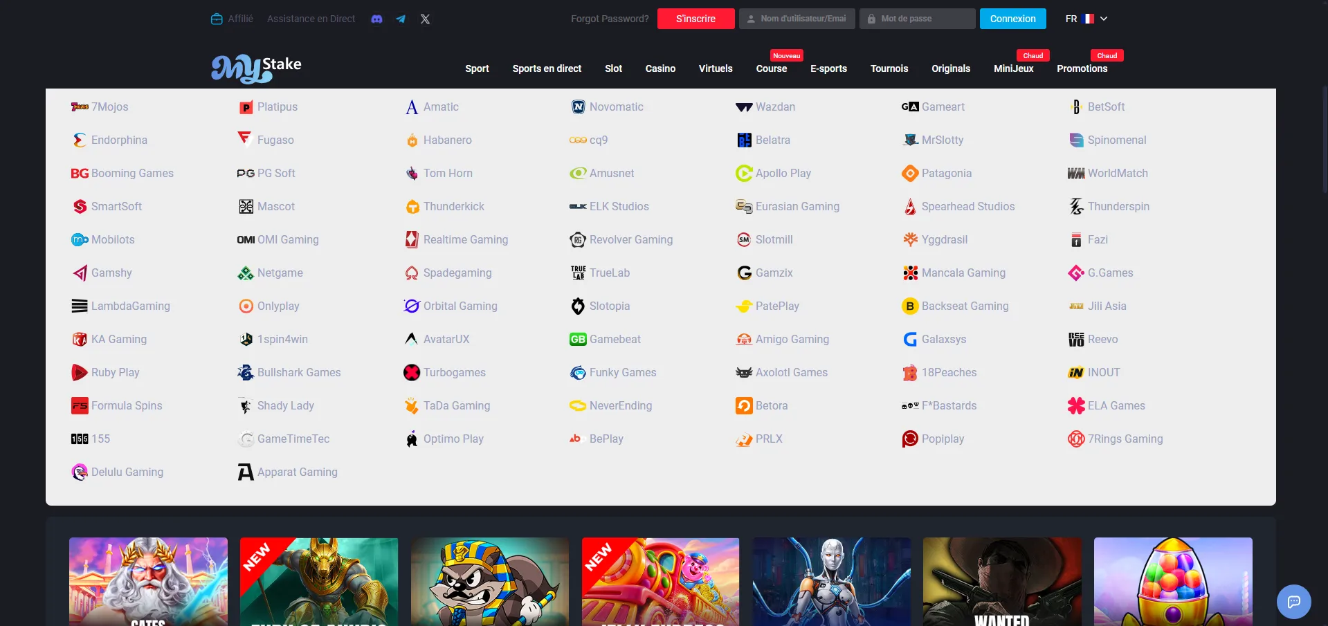Click the Apparat Gaming provider logo
Screen dimensions: 1328x626
(246, 472)
